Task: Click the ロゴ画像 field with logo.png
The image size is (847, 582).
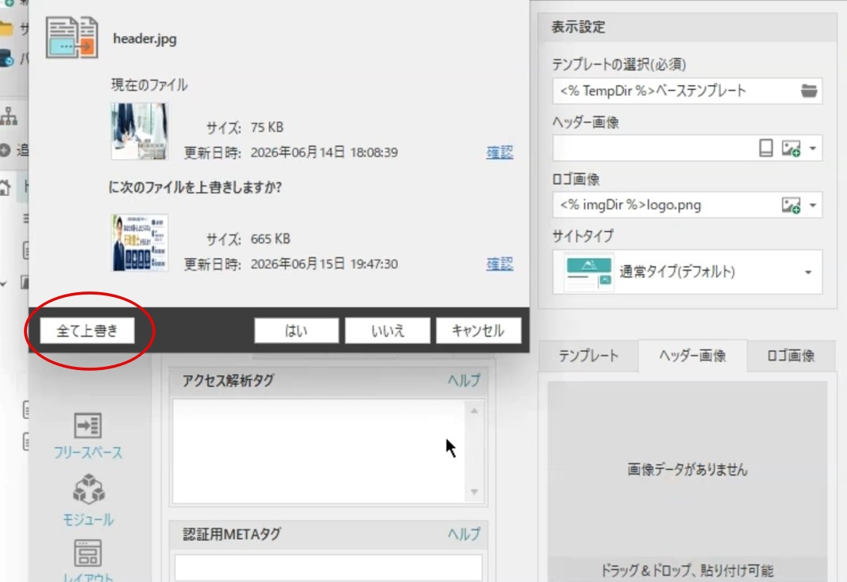Action: tap(687, 205)
